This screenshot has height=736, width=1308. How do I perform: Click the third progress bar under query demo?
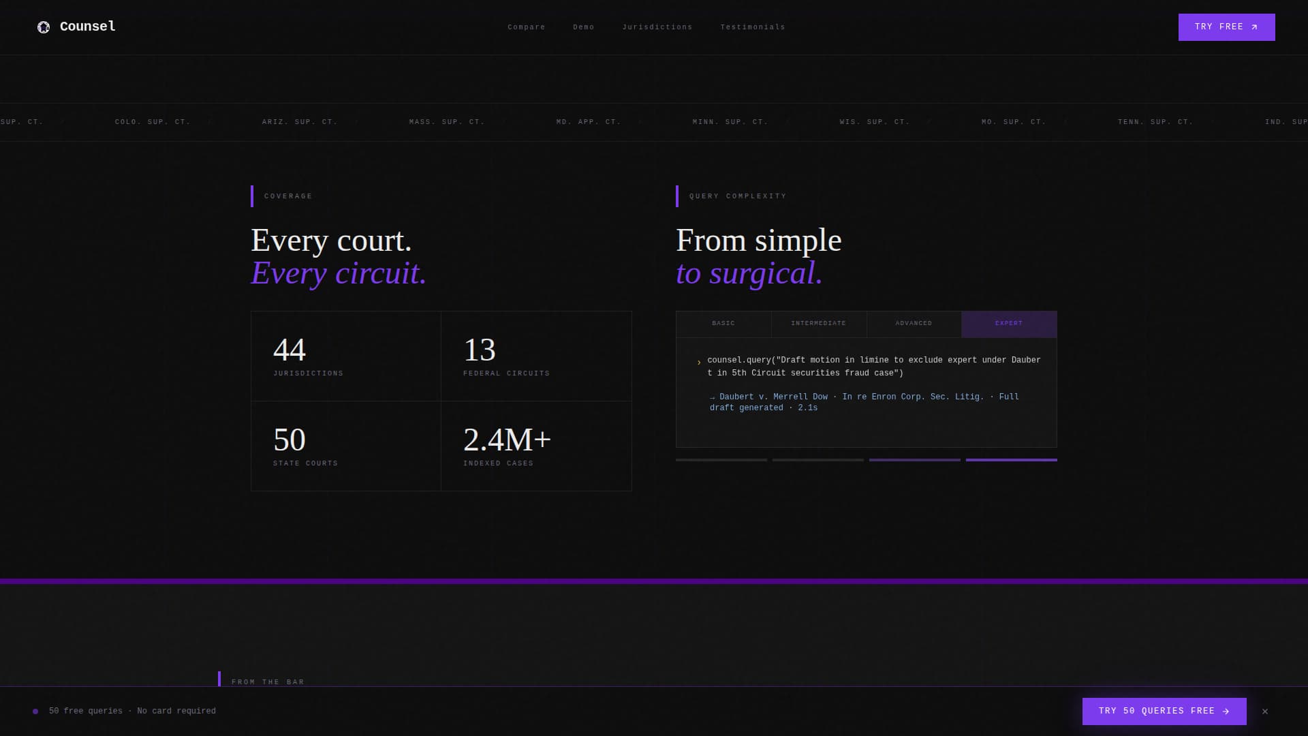click(915, 460)
